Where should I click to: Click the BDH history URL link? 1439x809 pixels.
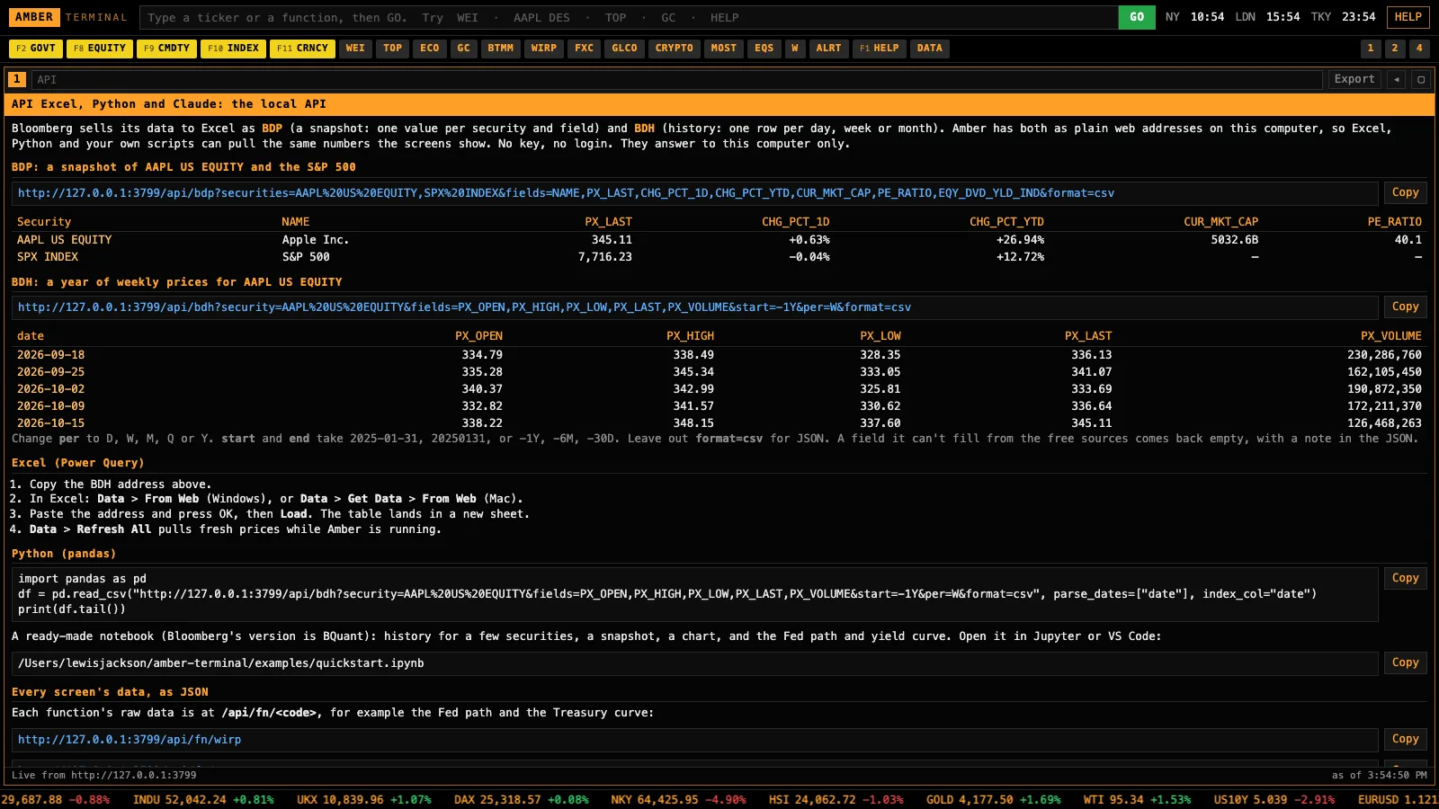[x=464, y=307]
